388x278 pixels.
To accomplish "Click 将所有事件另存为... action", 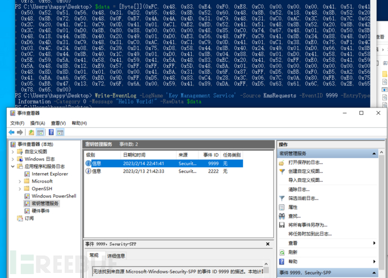I will (x=308, y=225).
